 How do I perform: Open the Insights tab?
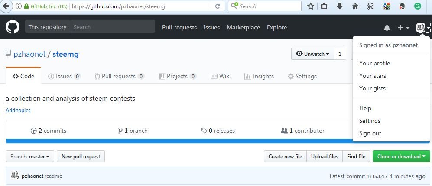[x=259, y=76]
